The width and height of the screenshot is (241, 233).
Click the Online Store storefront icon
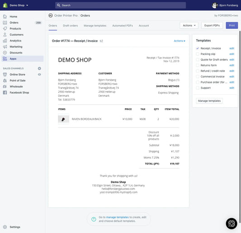5,74
